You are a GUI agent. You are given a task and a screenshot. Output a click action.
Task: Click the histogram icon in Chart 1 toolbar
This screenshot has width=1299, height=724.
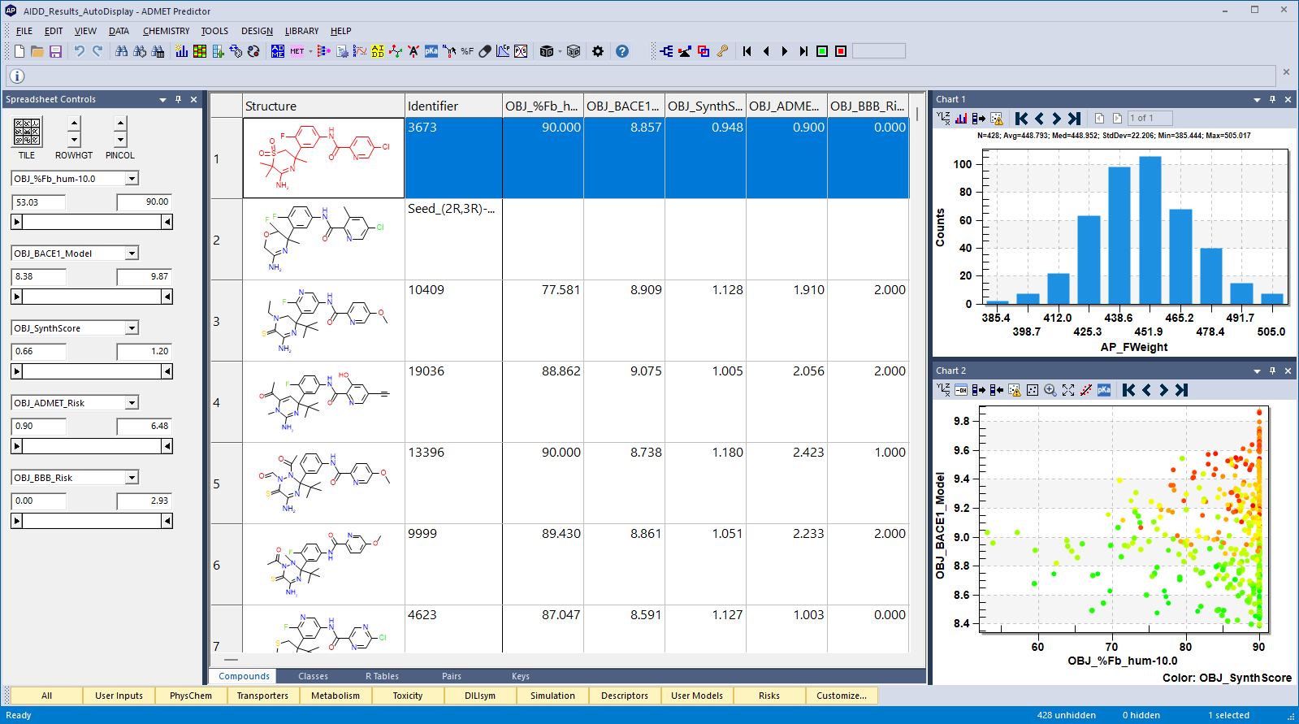tap(961, 119)
